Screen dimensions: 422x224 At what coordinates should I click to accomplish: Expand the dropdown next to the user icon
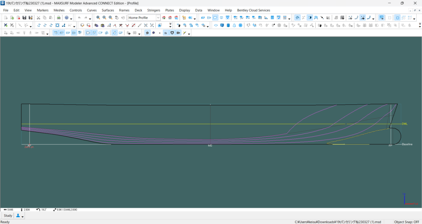(23, 216)
